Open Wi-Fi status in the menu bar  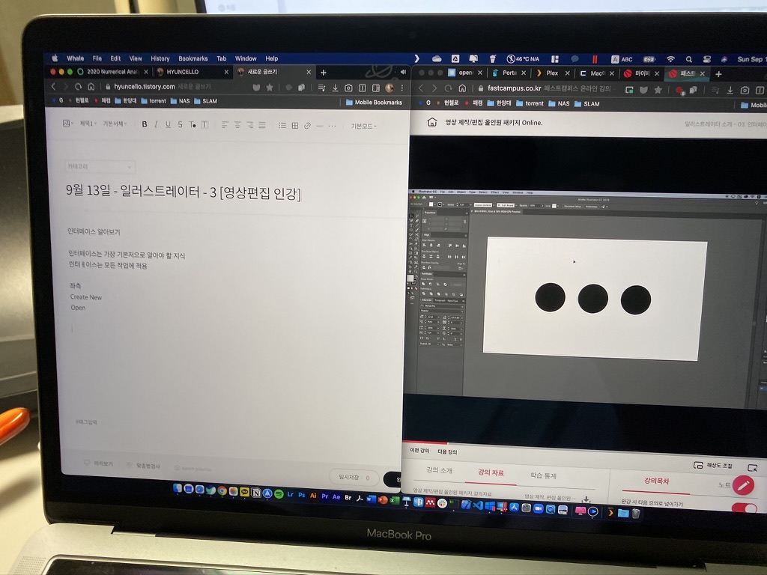(x=670, y=59)
